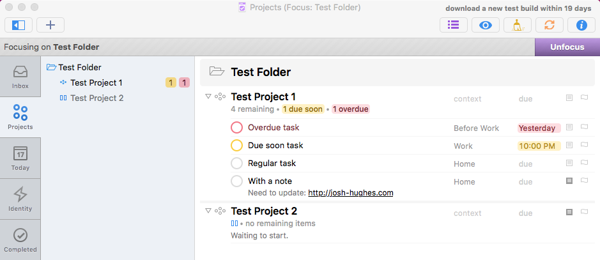Open the purple list perspectives toolbar icon
Screen dimensions: 600x260
pyautogui.click(x=454, y=26)
